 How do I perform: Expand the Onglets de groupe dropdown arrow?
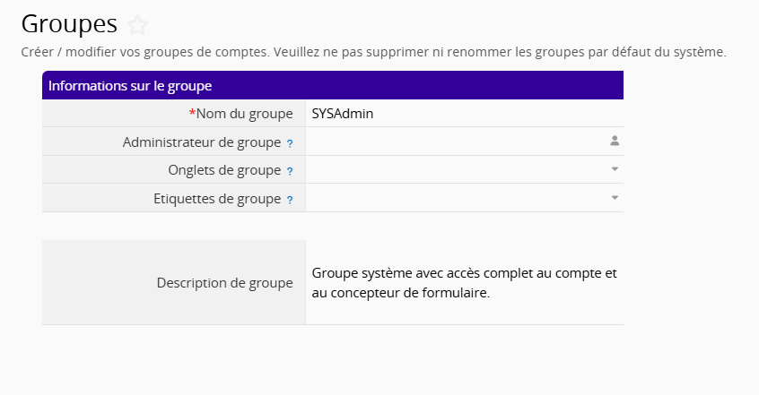615,169
